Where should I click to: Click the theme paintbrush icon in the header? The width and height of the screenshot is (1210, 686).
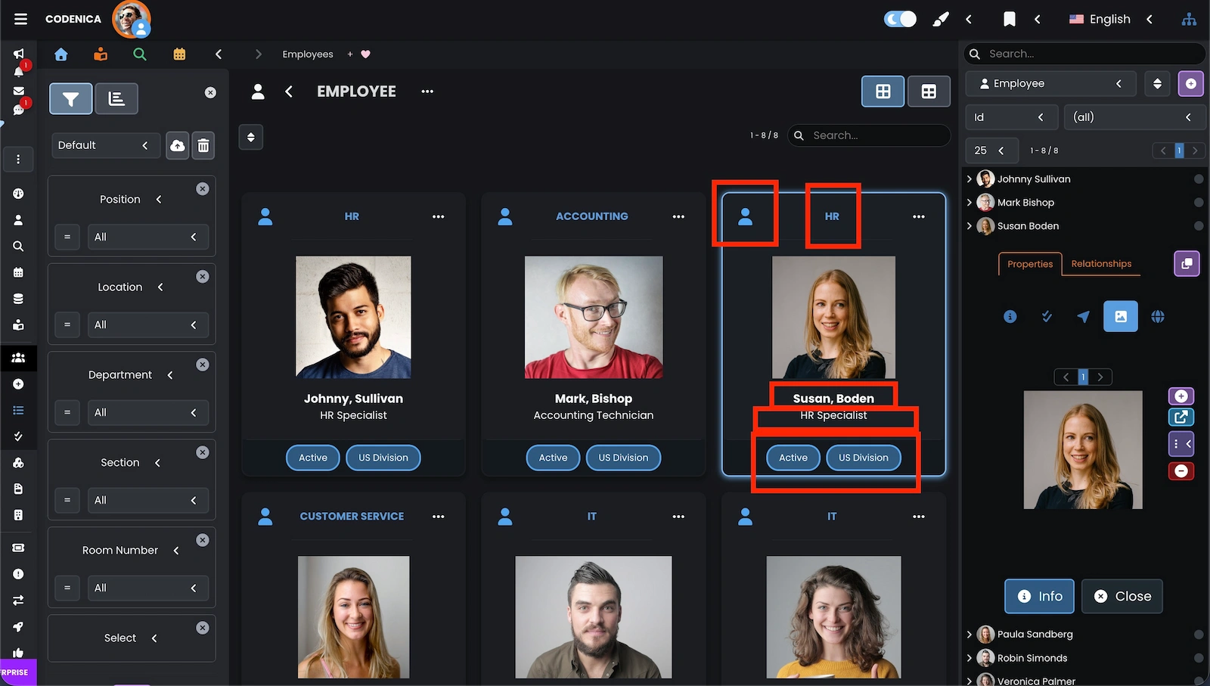tap(940, 19)
